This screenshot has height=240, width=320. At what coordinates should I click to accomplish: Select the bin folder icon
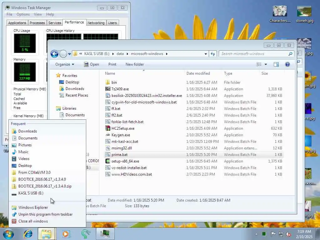pos(108,82)
